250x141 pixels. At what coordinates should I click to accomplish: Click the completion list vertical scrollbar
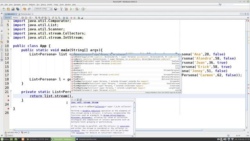(180, 72)
